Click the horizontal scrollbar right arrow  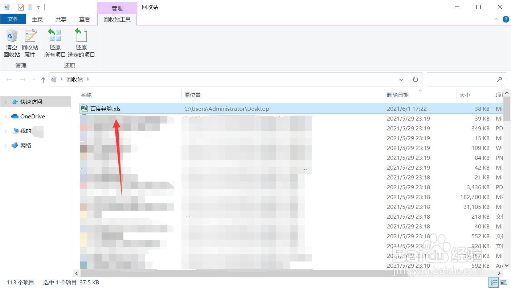tap(499, 273)
